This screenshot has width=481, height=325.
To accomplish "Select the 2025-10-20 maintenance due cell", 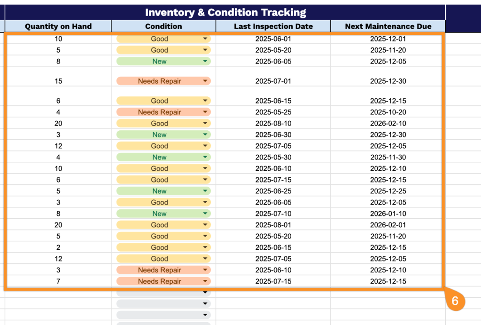I will 388,112.
